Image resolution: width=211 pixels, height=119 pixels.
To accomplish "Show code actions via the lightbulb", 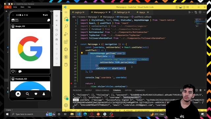I will point(82,53).
